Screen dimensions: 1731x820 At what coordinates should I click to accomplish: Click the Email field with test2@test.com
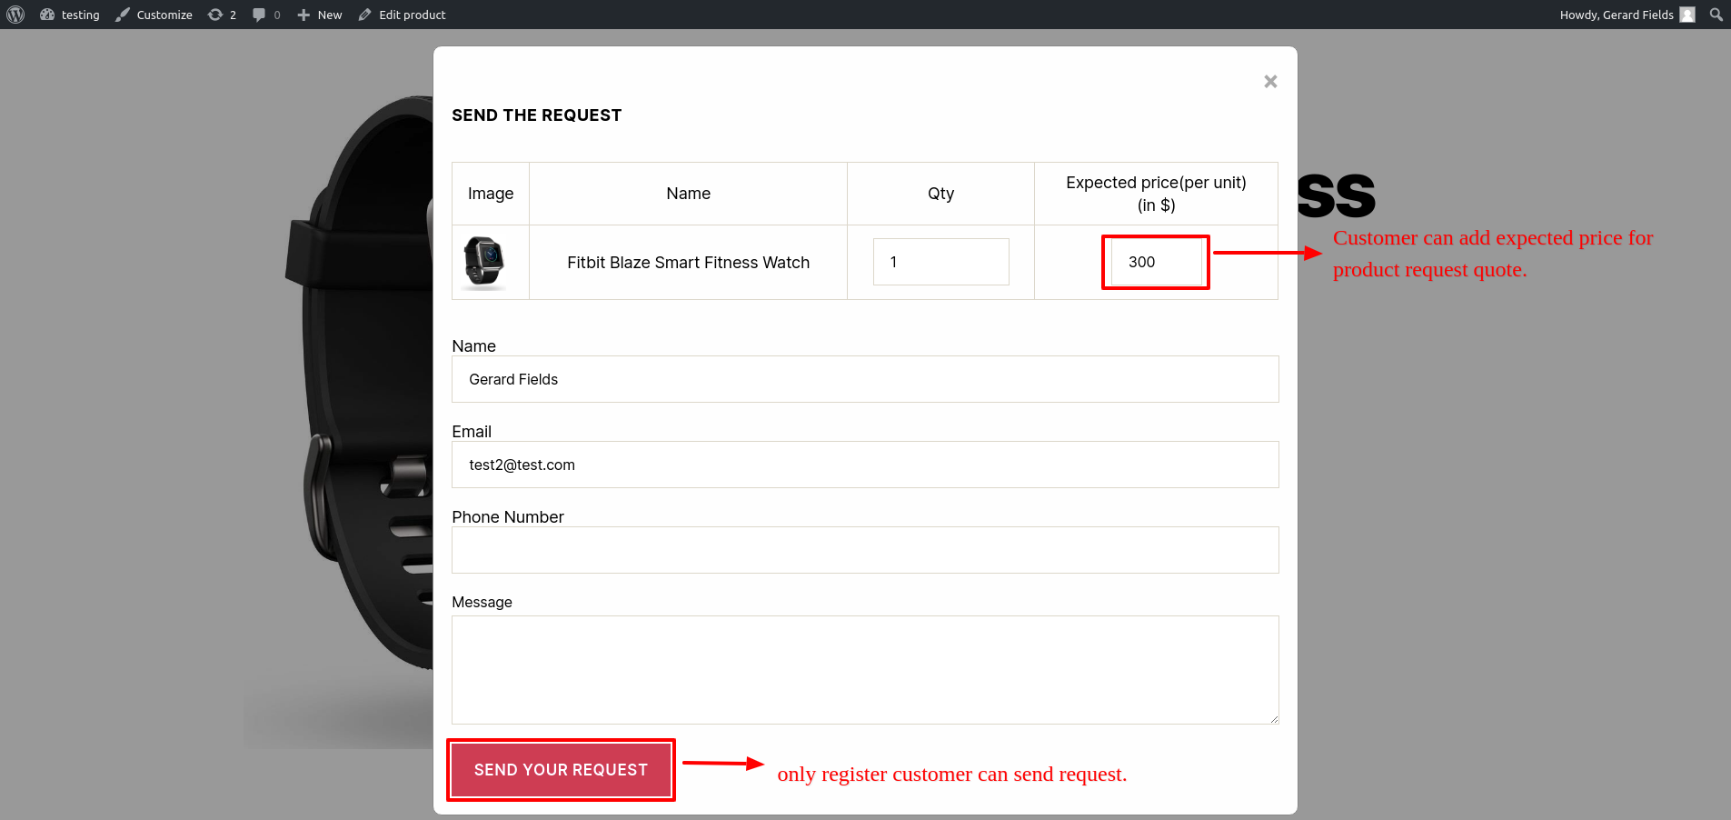click(x=865, y=465)
